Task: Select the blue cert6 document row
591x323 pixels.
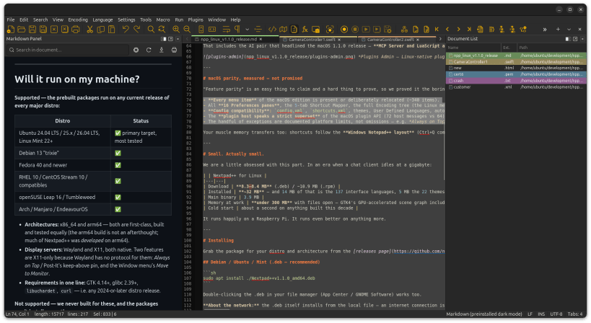Action: click(x=516, y=74)
